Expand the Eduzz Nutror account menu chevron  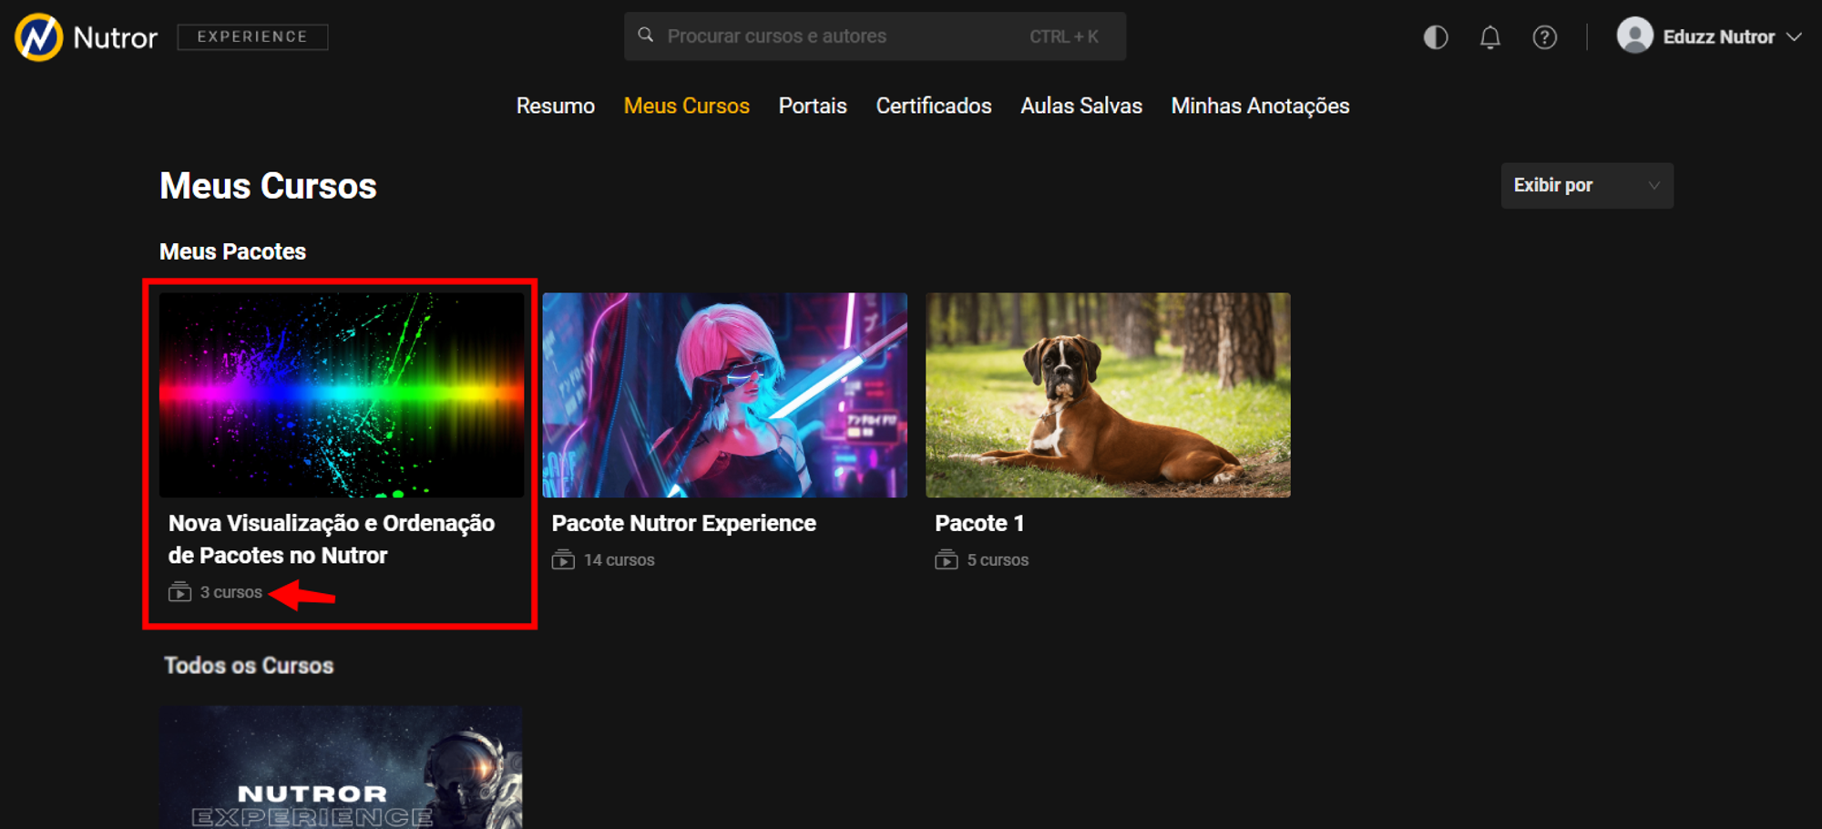coord(1794,37)
